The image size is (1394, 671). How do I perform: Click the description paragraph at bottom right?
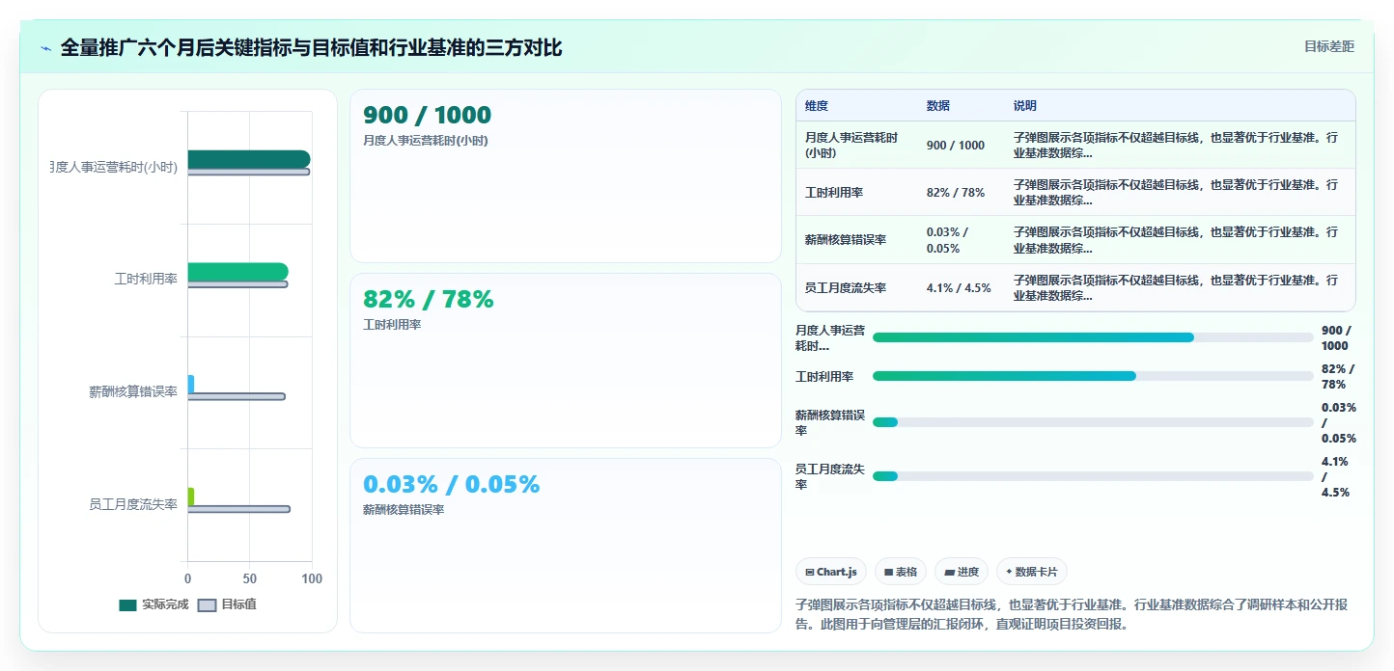(x=1072, y=614)
